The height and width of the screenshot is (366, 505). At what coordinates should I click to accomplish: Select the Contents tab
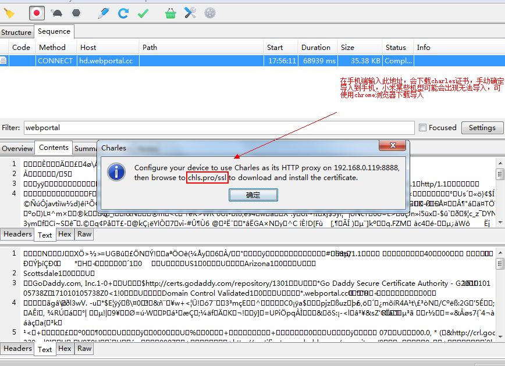point(54,148)
